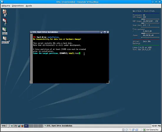Switch to the first highlighted workspace in pager
Viewport: 162px width, 132px height.
tap(26, 126)
